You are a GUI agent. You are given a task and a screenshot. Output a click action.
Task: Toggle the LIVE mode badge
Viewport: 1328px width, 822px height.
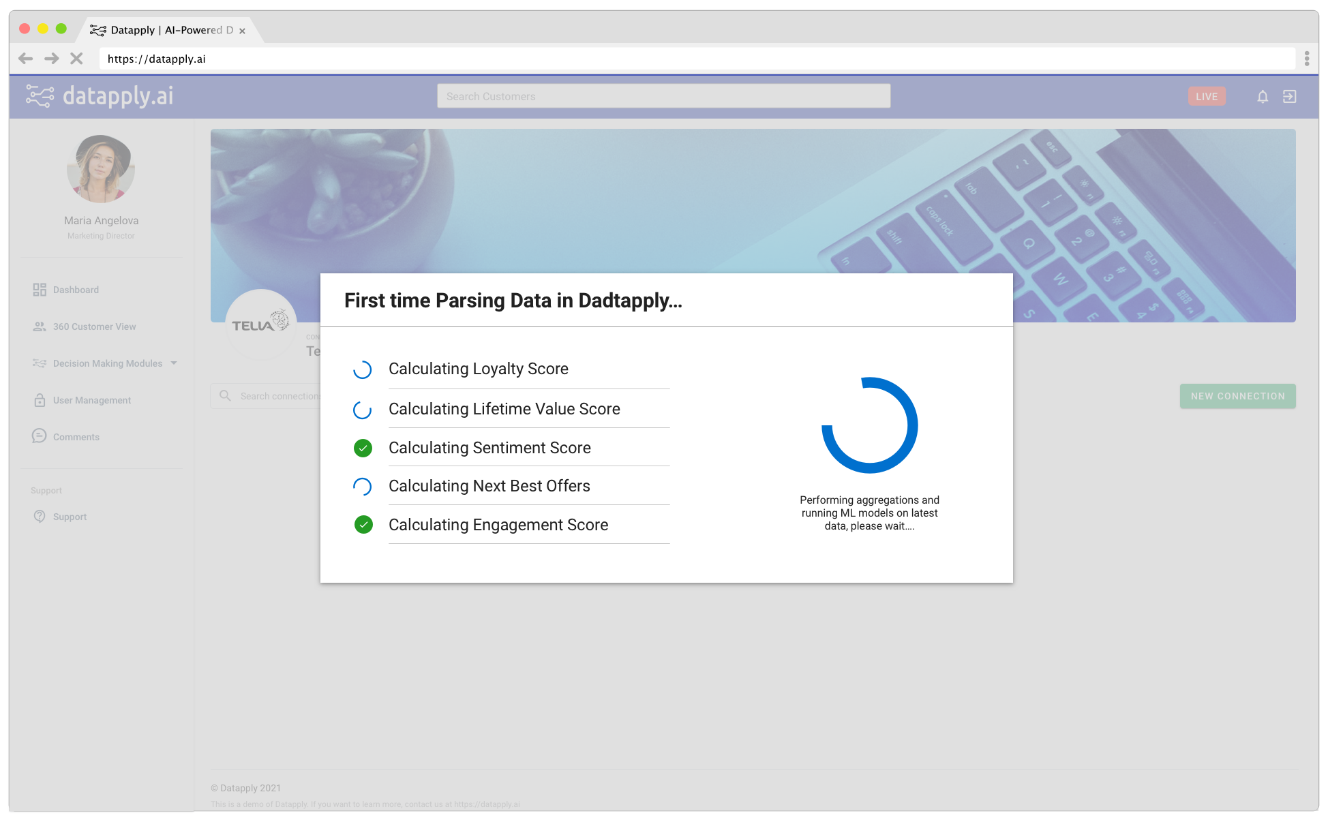point(1206,97)
